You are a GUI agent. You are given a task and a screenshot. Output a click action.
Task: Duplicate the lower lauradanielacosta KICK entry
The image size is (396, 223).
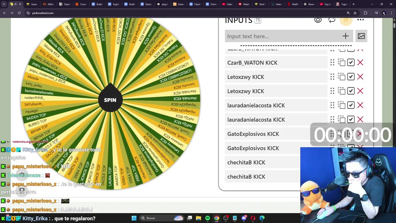[342, 120]
